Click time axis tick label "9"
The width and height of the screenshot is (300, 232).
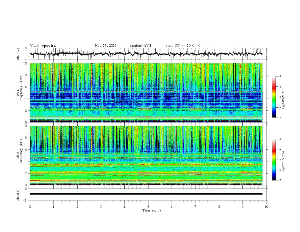pyautogui.click(x=242, y=207)
